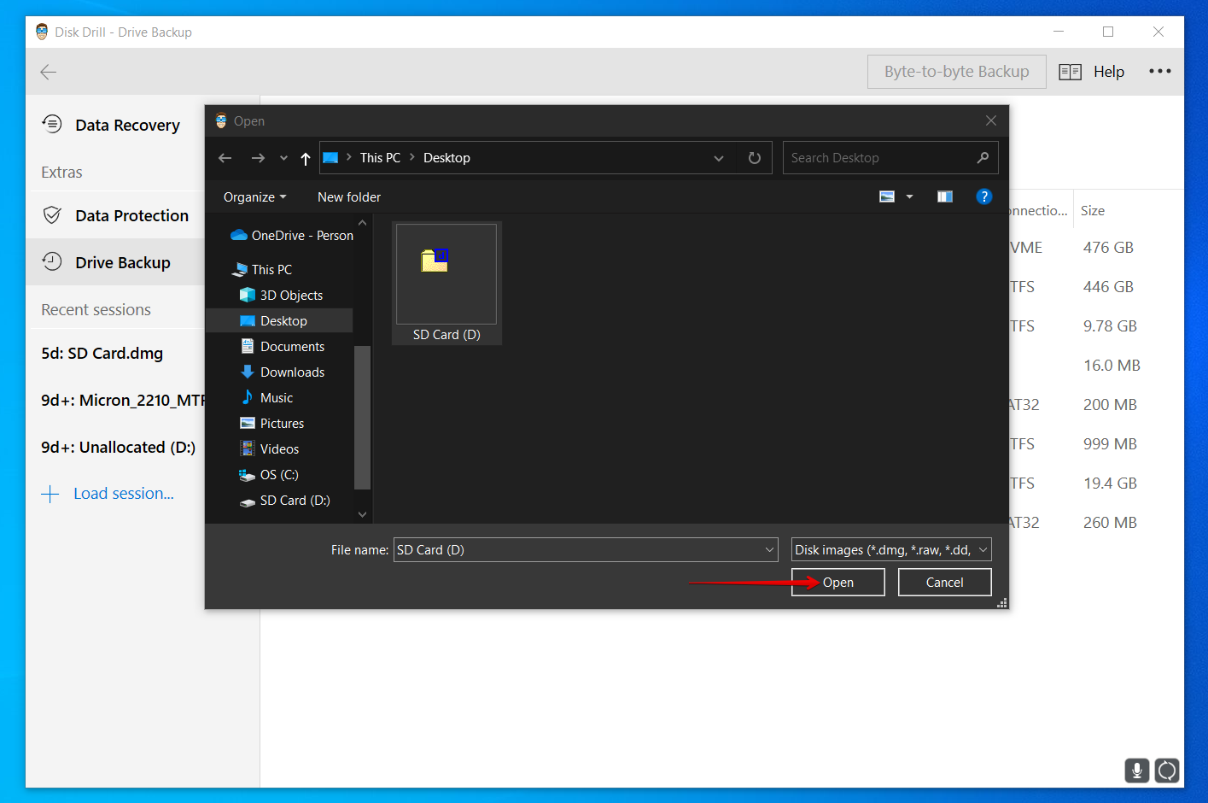Viewport: 1208px width, 803px height.
Task: Click Cancel in the Open dialog
Action: 944,583
